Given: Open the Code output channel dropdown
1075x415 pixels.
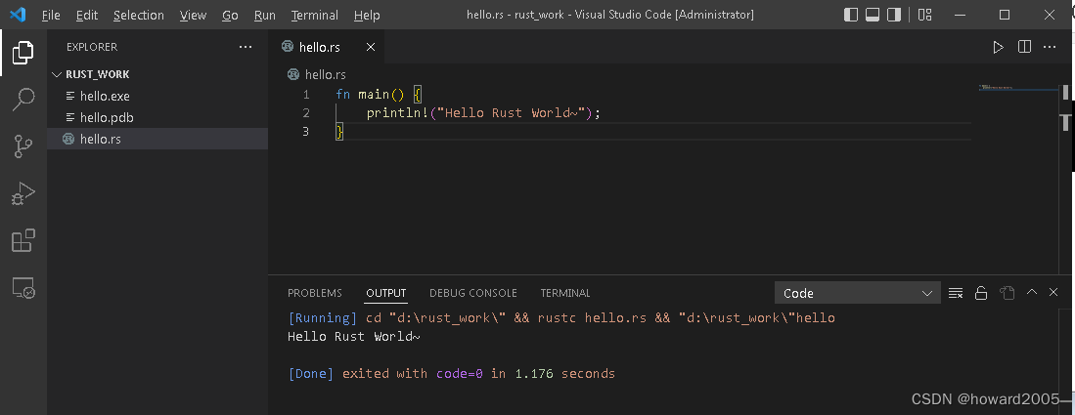Looking at the screenshot, I should (x=858, y=293).
